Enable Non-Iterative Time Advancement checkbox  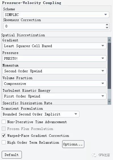click(x=4, y=122)
